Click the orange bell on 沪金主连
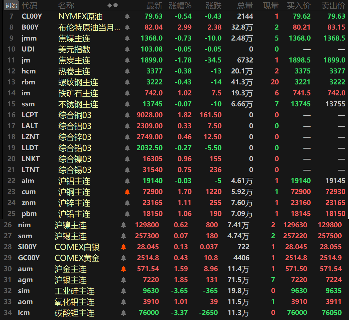 124,269
